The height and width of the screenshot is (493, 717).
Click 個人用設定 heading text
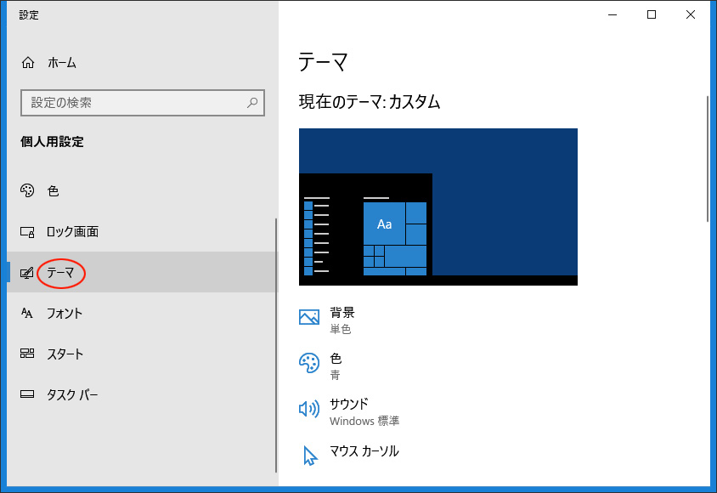tap(52, 142)
